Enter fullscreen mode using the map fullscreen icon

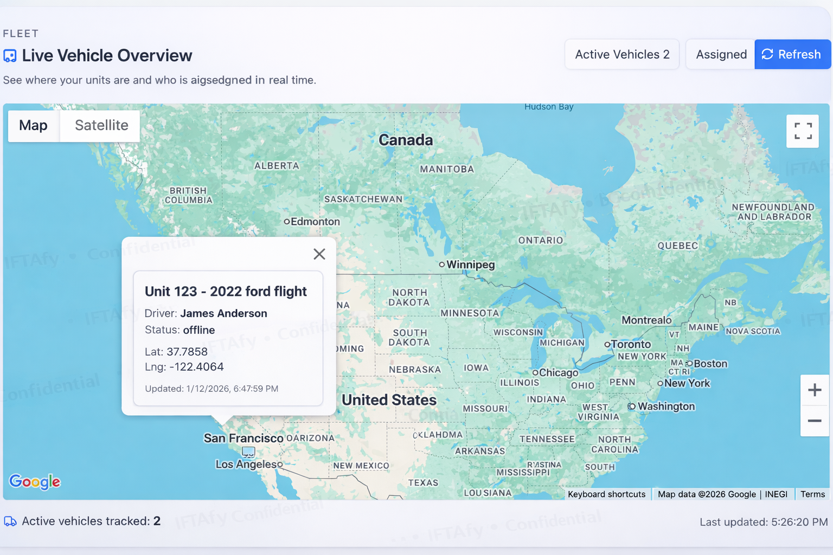point(803,131)
